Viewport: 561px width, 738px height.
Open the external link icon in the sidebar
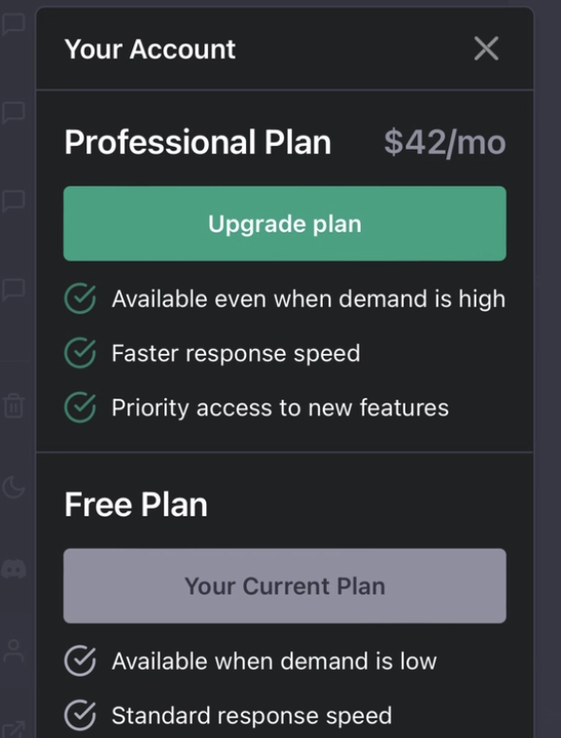click(x=14, y=729)
